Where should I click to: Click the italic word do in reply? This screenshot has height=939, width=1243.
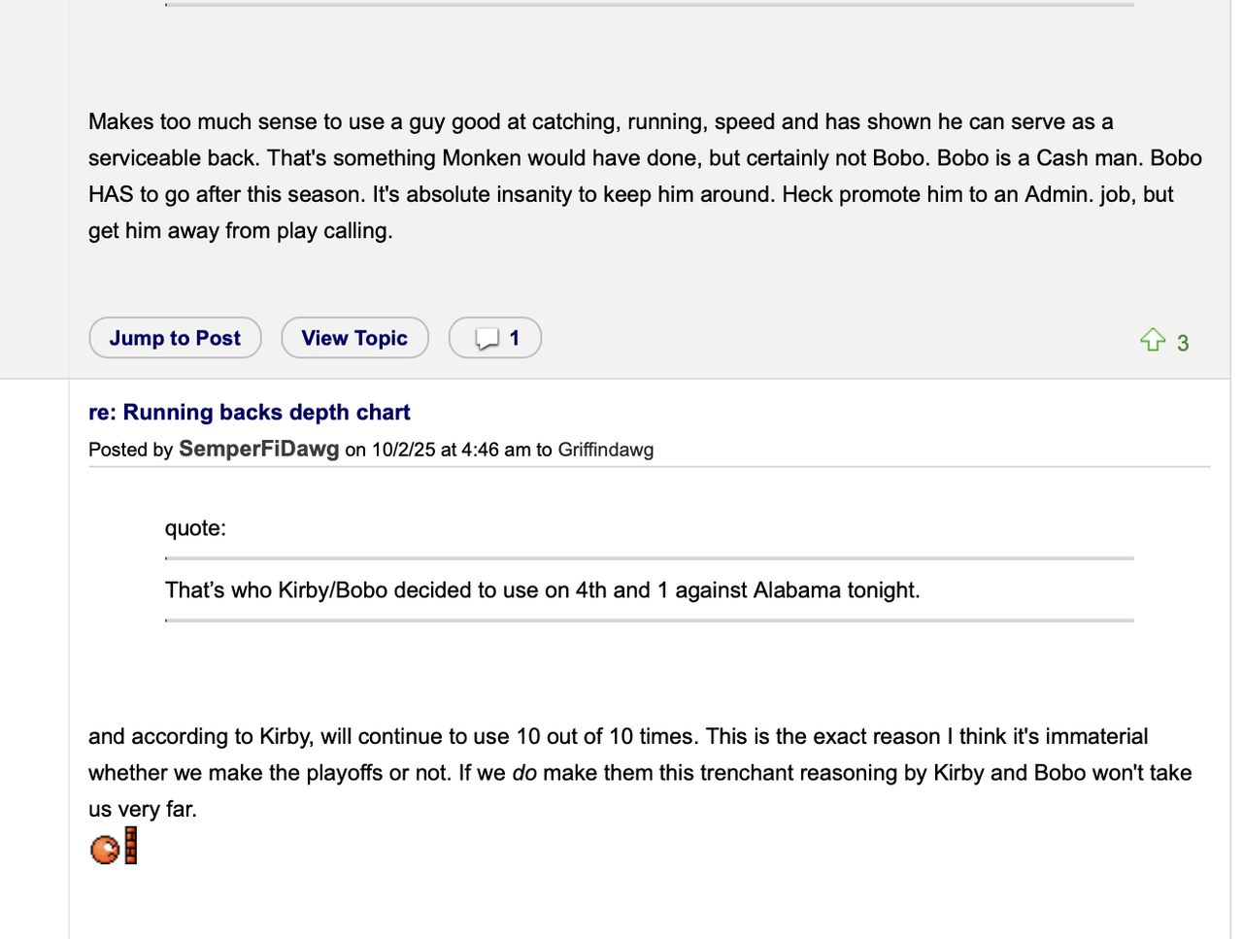pos(524,773)
